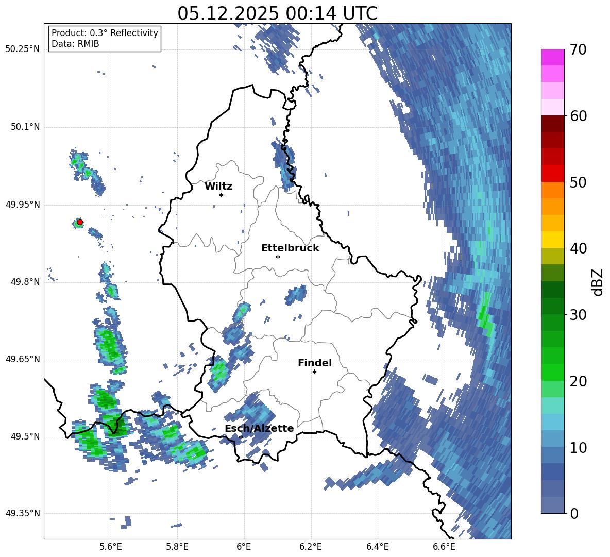Click the Wiltz city label

click(218, 187)
